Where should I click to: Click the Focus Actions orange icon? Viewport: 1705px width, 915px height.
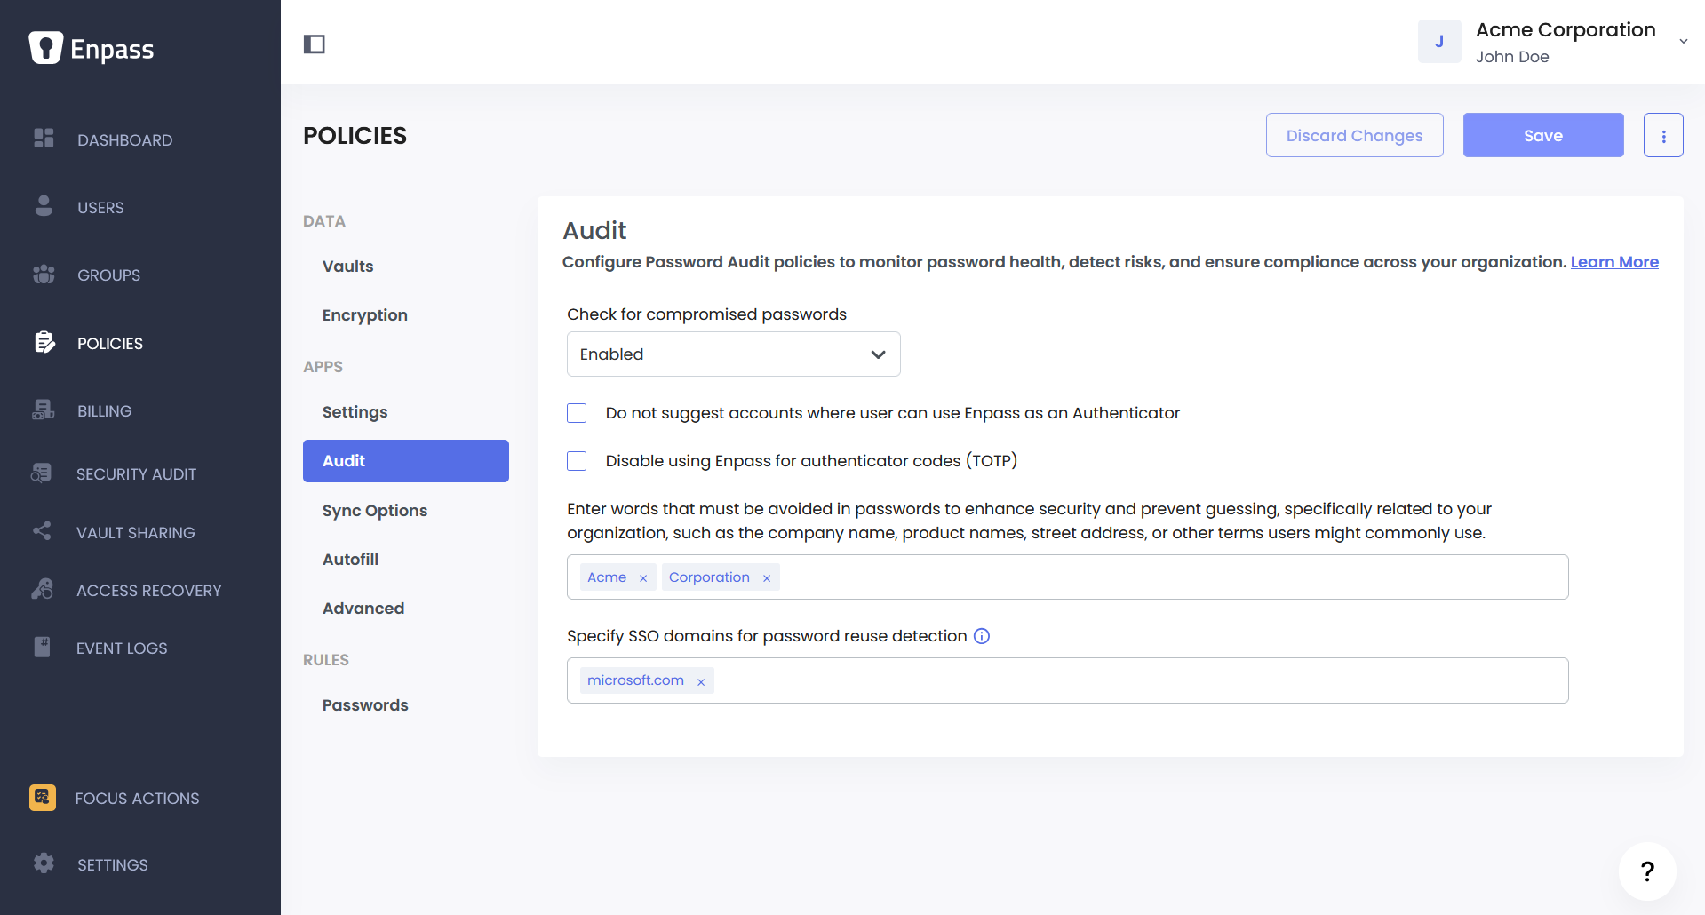pos(43,798)
